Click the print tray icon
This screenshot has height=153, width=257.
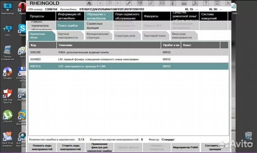tap(184, 3)
